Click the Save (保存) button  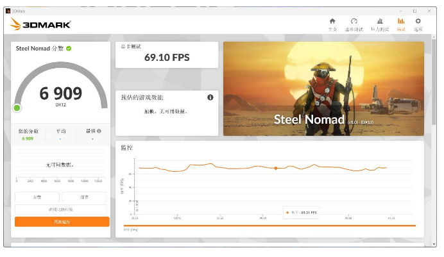click(85, 197)
